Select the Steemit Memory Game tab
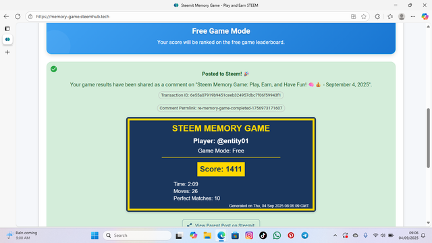432x243 pixels. click(7, 39)
